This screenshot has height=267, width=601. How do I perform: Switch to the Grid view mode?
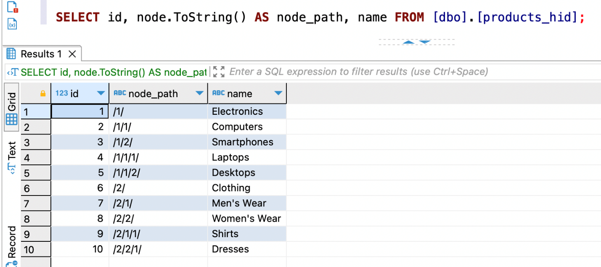coord(11,108)
